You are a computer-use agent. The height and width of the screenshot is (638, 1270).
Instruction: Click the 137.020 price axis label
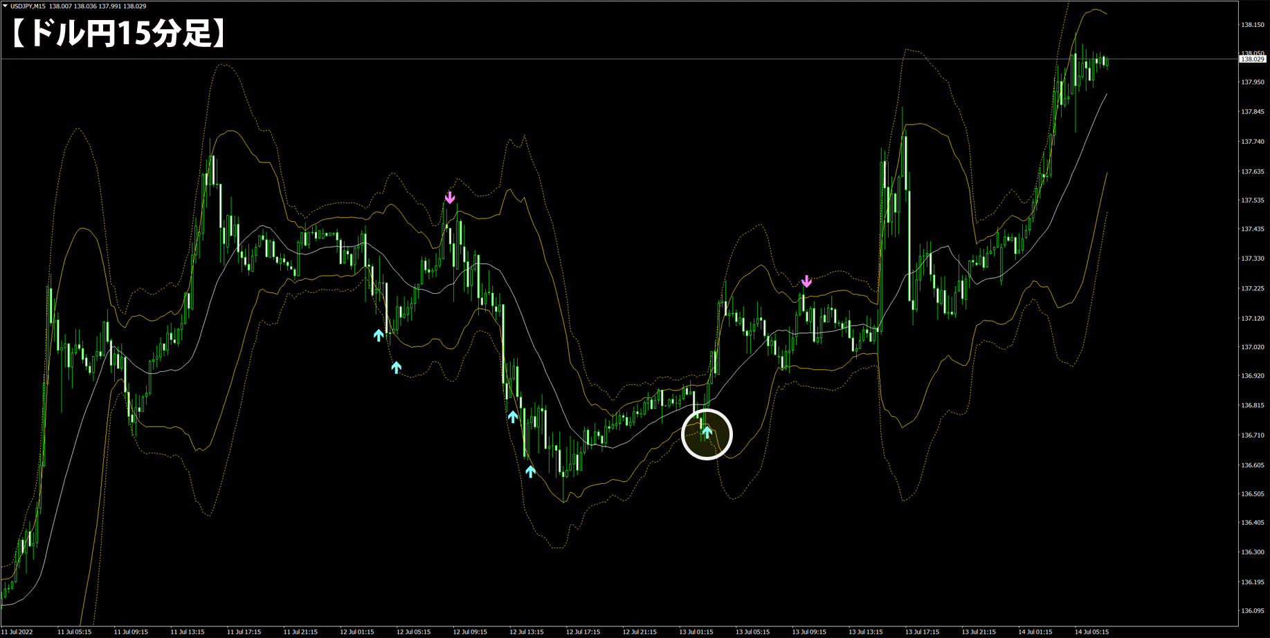(x=1253, y=347)
